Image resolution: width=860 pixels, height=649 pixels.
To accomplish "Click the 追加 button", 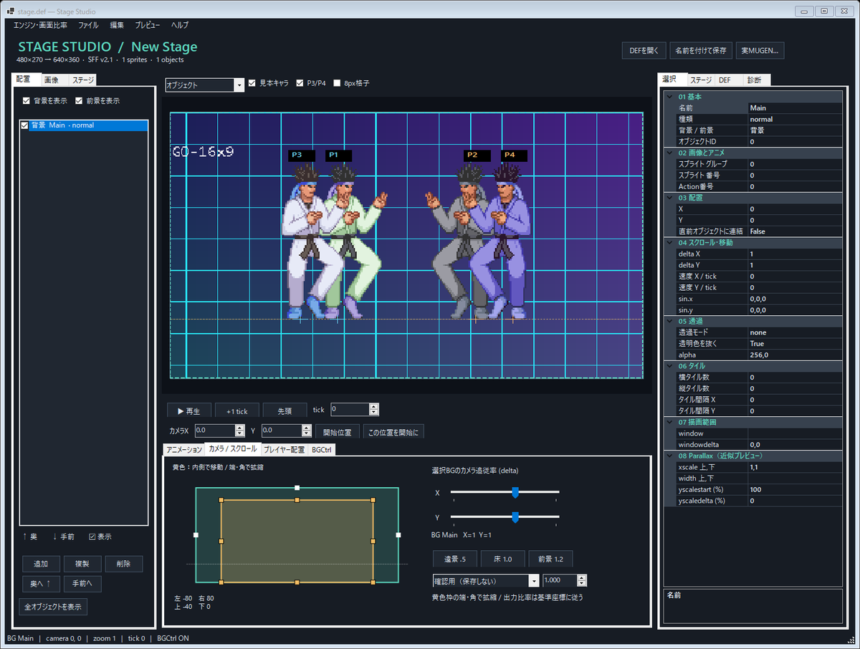I will [x=41, y=564].
